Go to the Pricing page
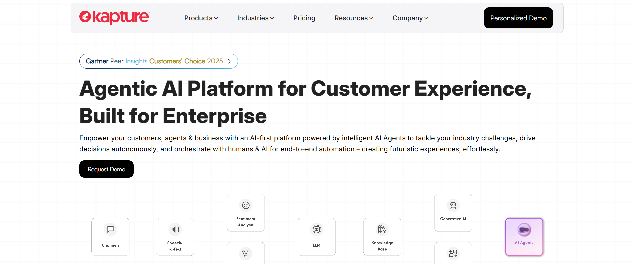632x264 pixels. [304, 18]
